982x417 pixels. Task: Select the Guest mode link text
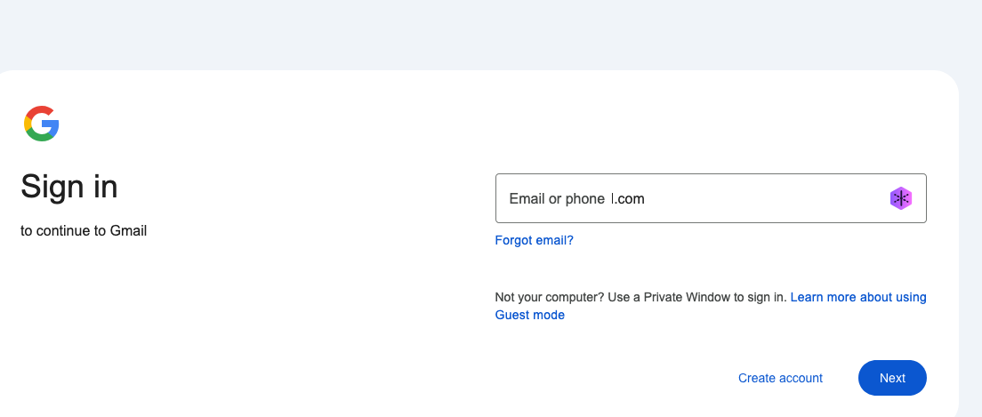pyautogui.click(x=530, y=315)
